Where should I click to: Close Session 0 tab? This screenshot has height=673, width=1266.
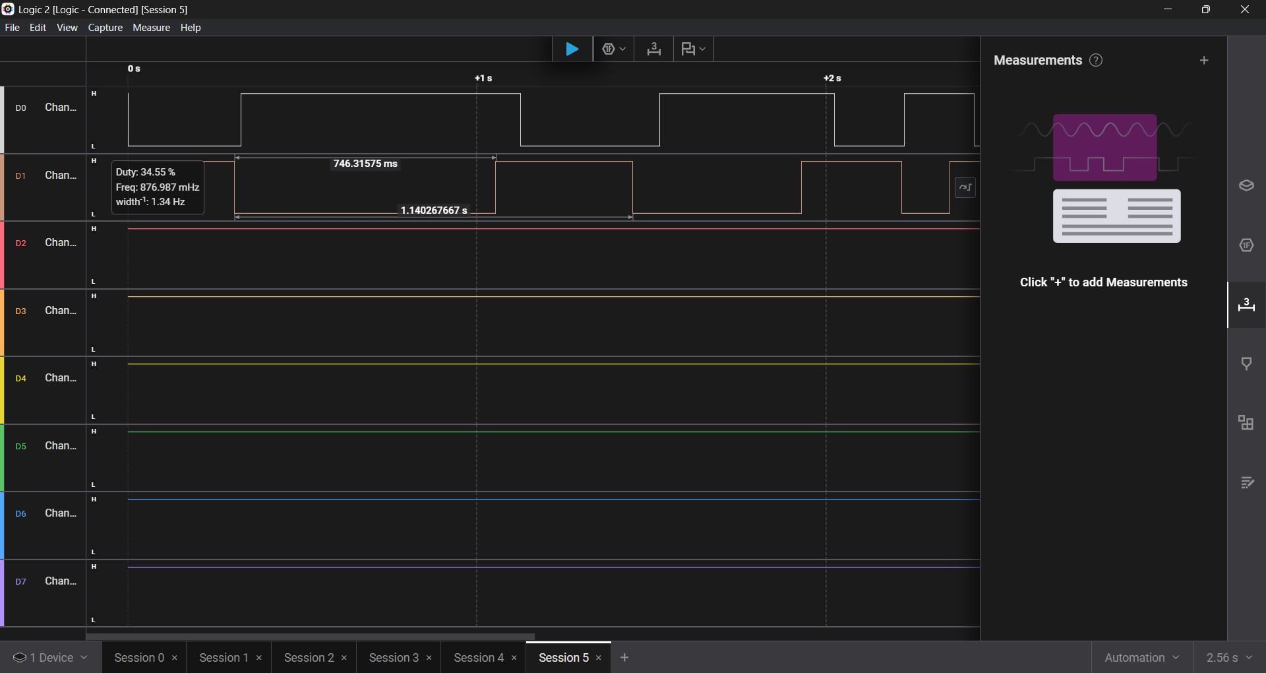[175, 658]
